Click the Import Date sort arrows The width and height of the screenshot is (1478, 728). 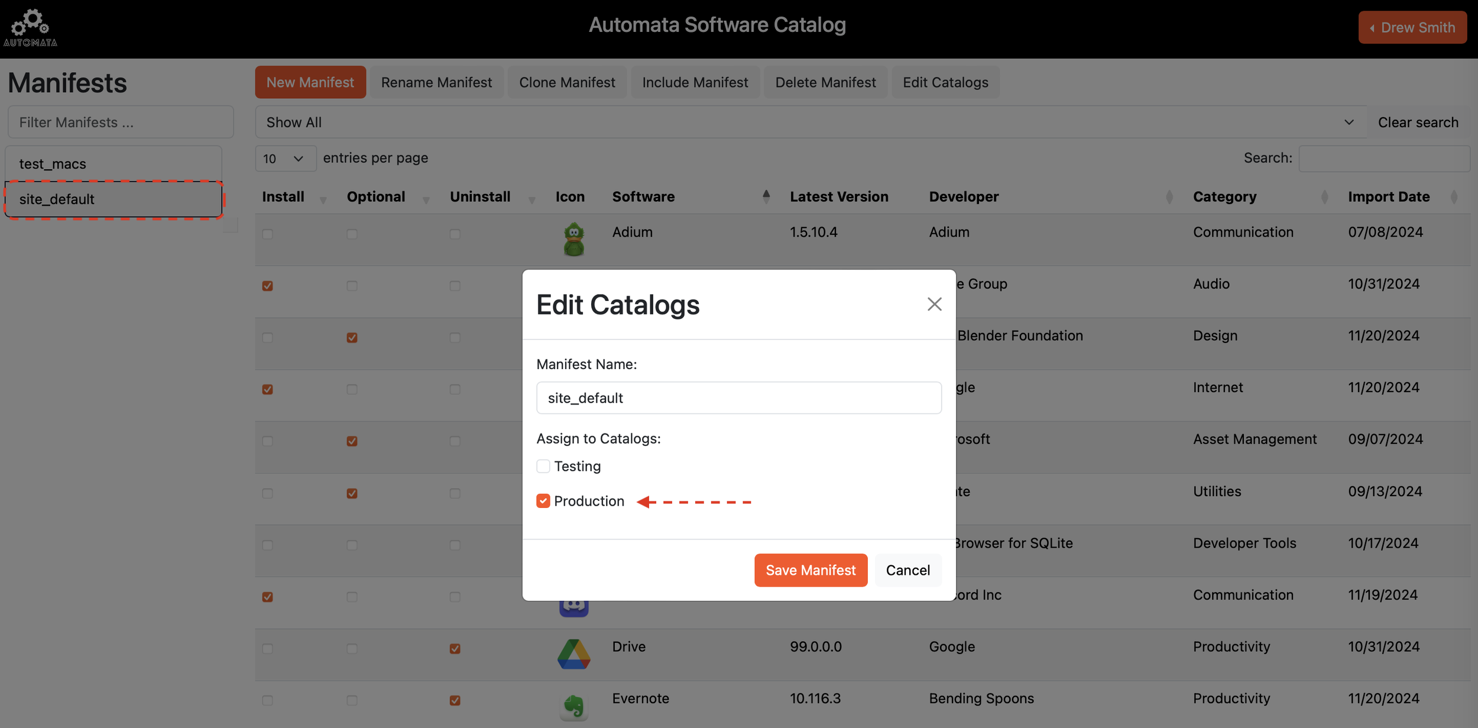(1454, 197)
